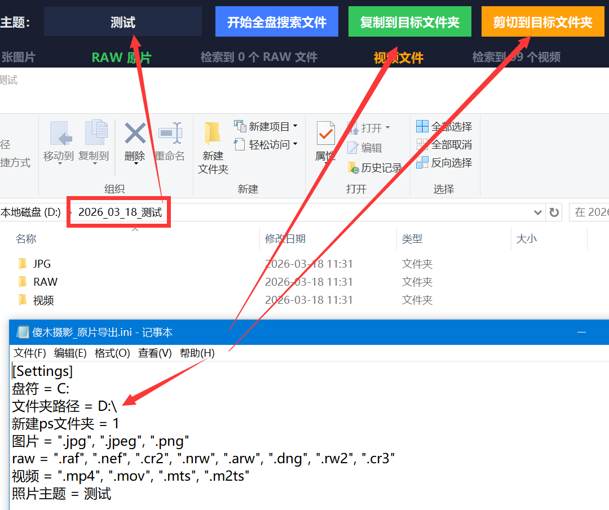Click the Copy to (复制到) icon

(95, 134)
